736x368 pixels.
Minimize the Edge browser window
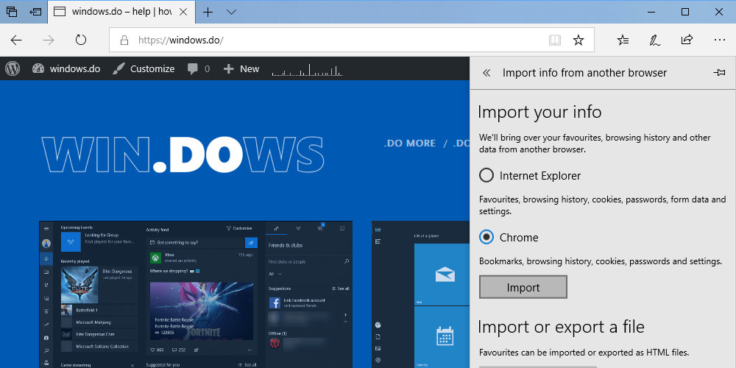click(x=651, y=12)
